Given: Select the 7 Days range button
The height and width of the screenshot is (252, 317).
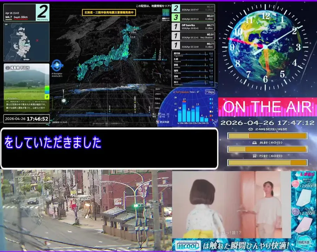Looking at the screenshot, I should [x=210, y=92].
